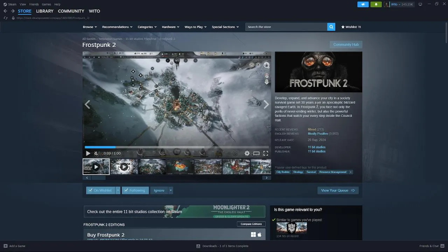Add more tags with plus button
This screenshot has width=448, height=252.
point(350,172)
